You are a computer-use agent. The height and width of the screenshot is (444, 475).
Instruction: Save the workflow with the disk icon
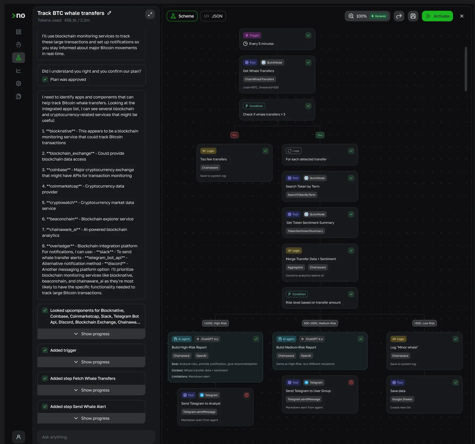pyautogui.click(x=413, y=16)
